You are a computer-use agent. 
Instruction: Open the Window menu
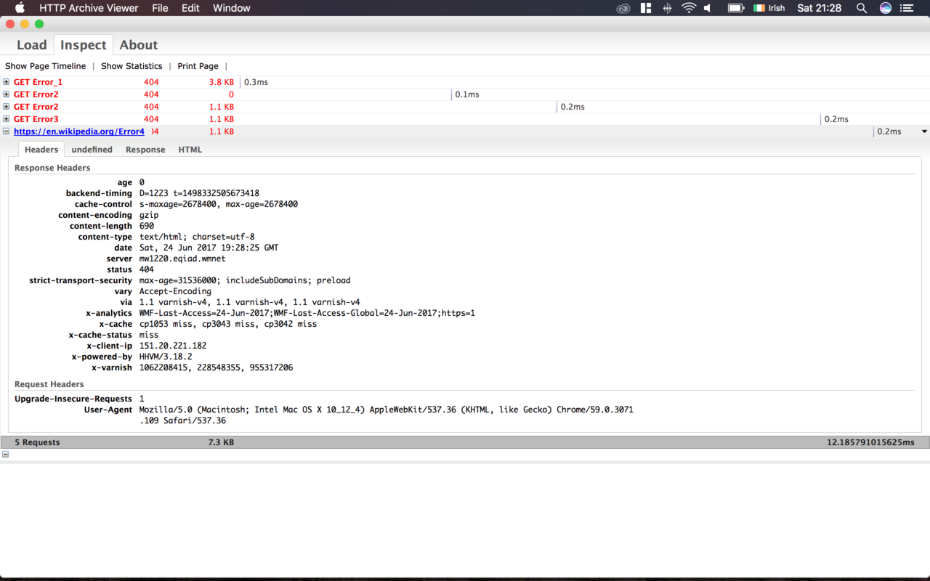[232, 8]
